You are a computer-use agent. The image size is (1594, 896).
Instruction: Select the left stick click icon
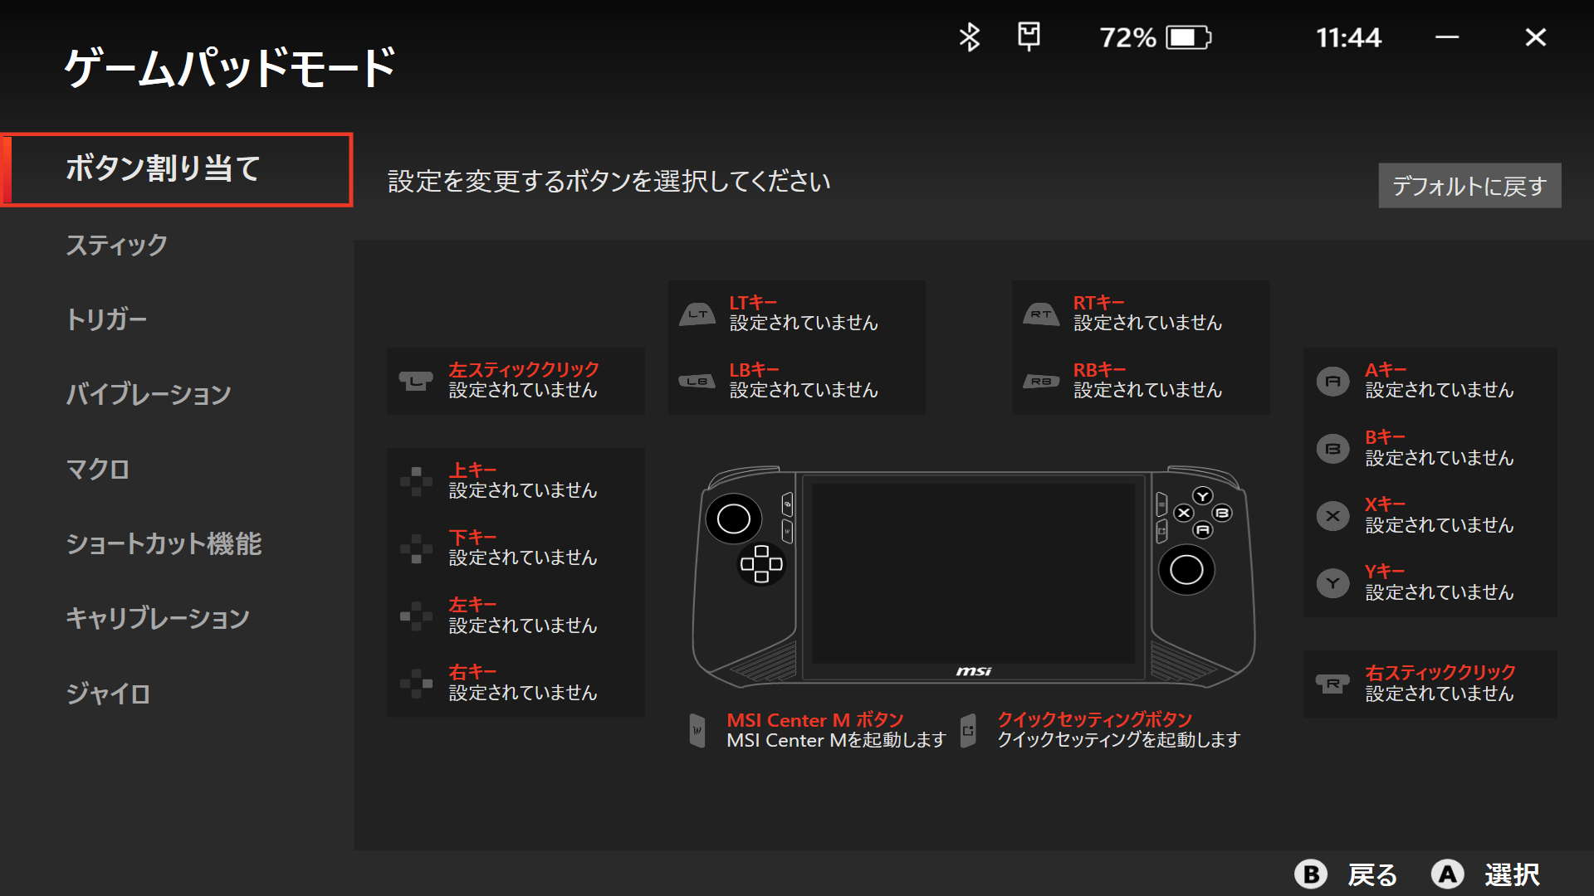pos(415,381)
